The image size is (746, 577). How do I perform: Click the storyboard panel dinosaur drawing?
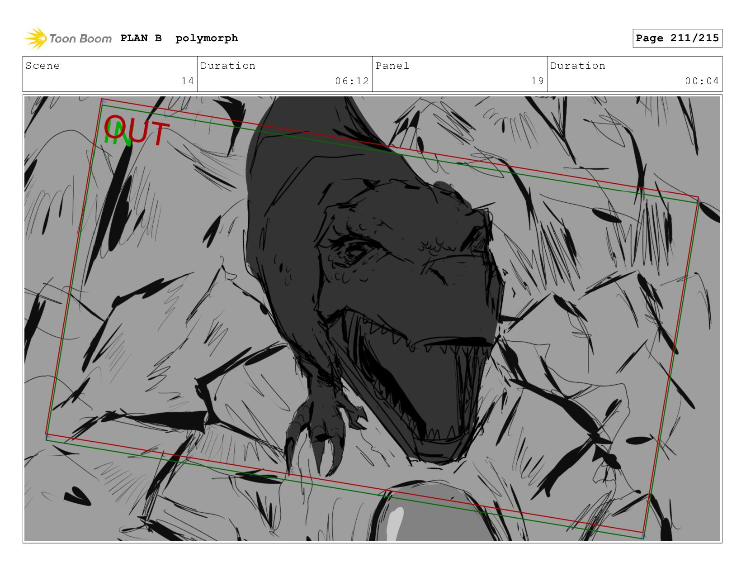(x=372, y=319)
